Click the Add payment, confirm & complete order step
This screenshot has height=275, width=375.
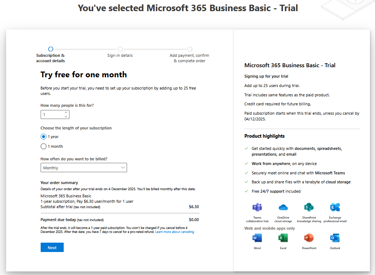(x=190, y=49)
